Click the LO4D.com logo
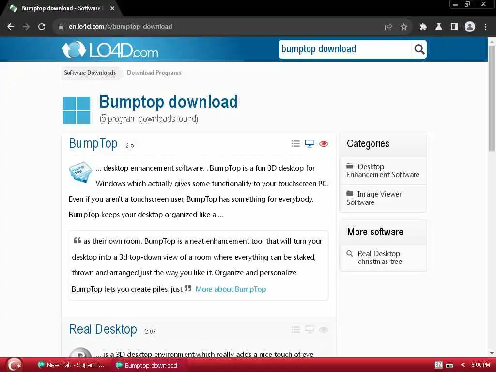 [x=110, y=50]
